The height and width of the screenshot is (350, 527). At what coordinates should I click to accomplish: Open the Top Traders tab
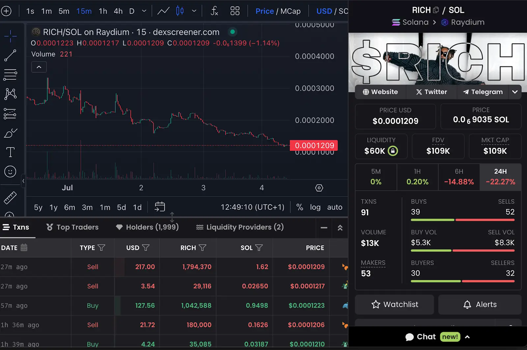(x=72, y=227)
